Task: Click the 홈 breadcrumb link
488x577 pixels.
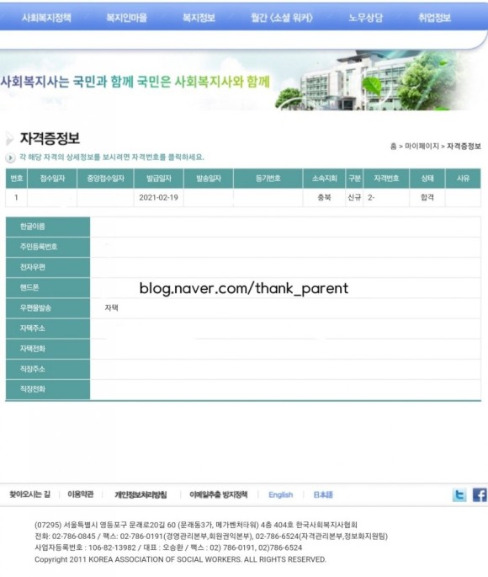Action: point(393,146)
